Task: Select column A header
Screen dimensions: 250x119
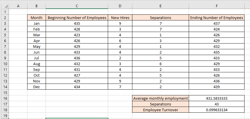Action: (18, 6)
